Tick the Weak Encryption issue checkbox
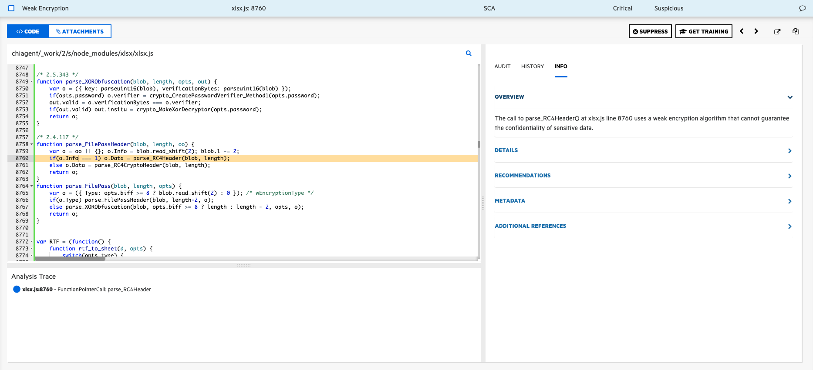Viewport: 813px width, 370px height. coord(11,8)
